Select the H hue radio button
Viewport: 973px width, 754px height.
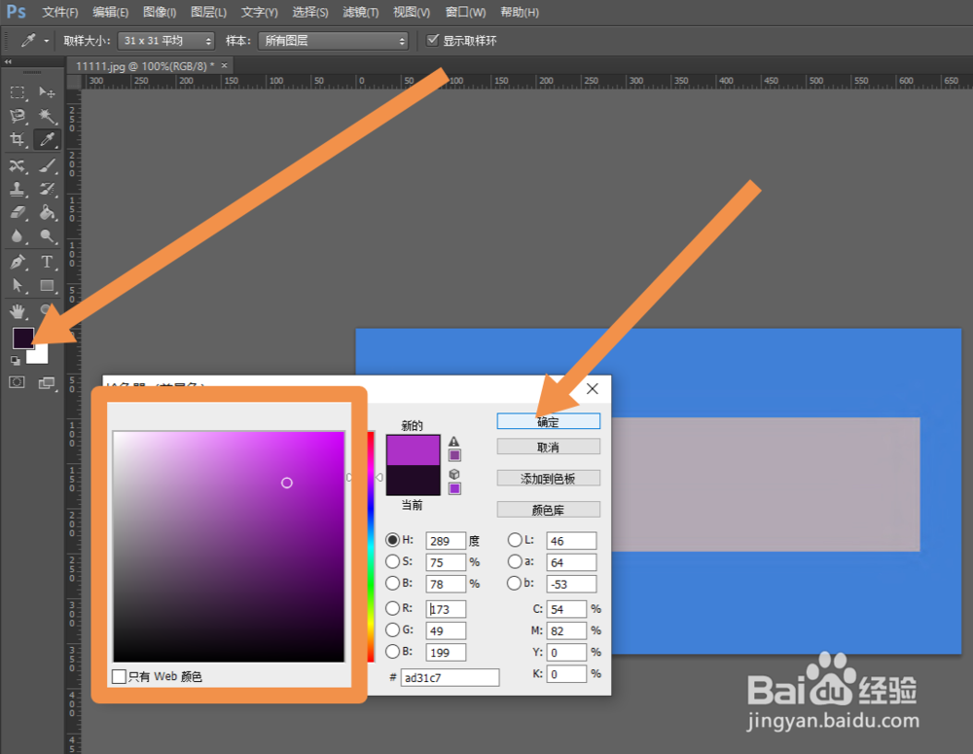point(392,540)
